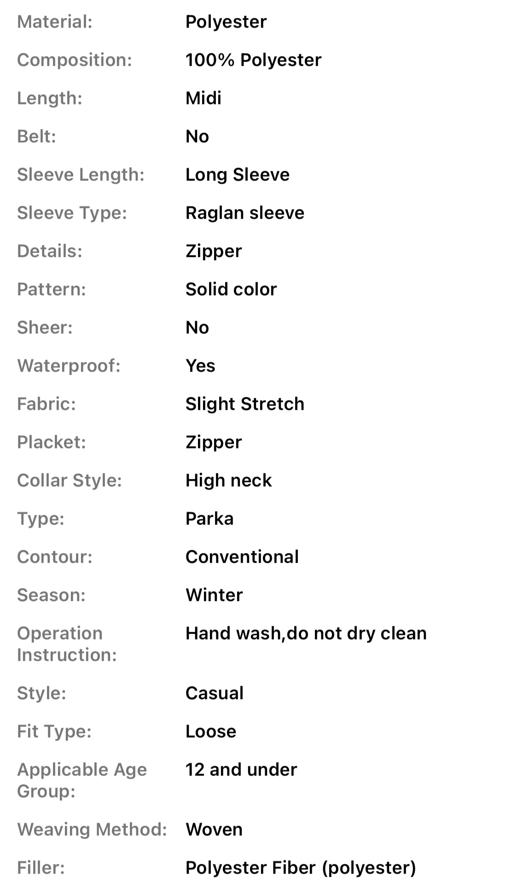Click the Placket attribute label
518x887 pixels.
click(x=52, y=442)
